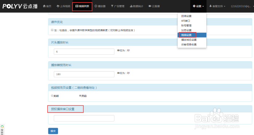The height and width of the screenshot is (135, 254).
Task: Click the 片头播放时长 section heading
Action: pos(60,42)
